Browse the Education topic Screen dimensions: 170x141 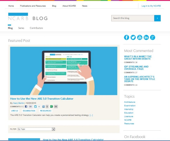pyautogui.click(x=129, y=113)
